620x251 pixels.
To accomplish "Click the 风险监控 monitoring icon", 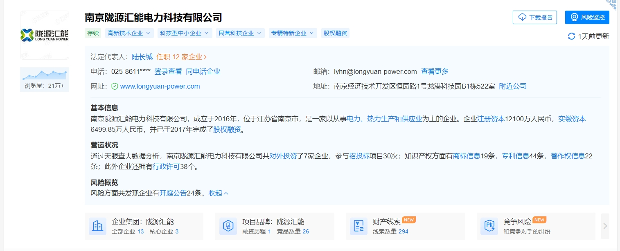I will pyautogui.click(x=575, y=17).
